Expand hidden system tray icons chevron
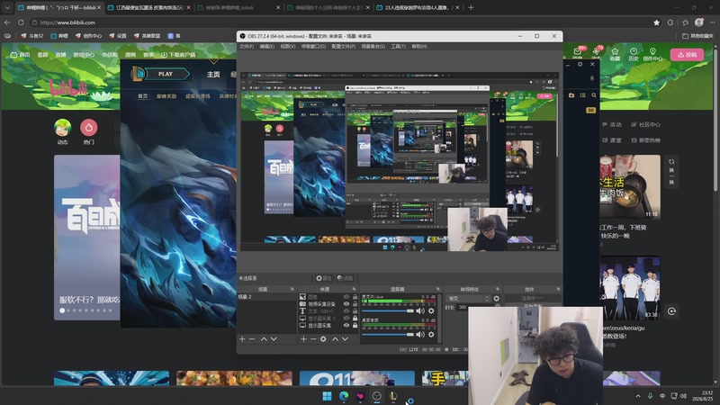Image resolution: width=720 pixels, height=405 pixels. pyautogui.click(x=638, y=396)
